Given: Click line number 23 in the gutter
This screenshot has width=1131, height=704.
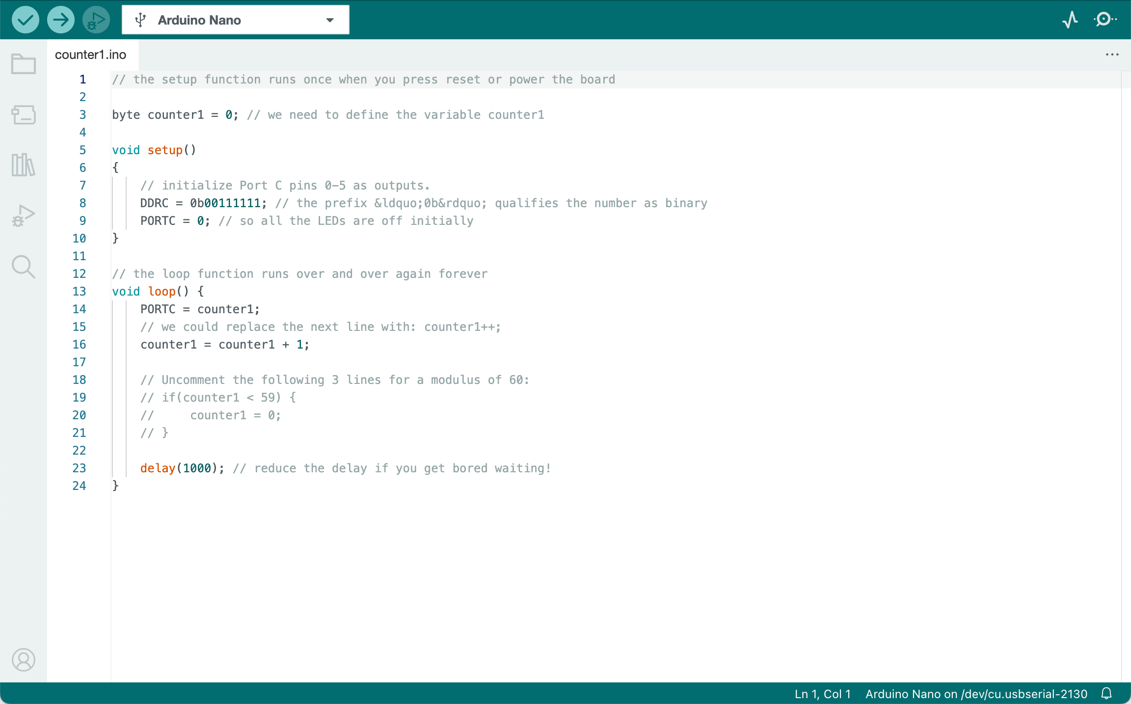Looking at the screenshot, I should [x=79, y=468].
